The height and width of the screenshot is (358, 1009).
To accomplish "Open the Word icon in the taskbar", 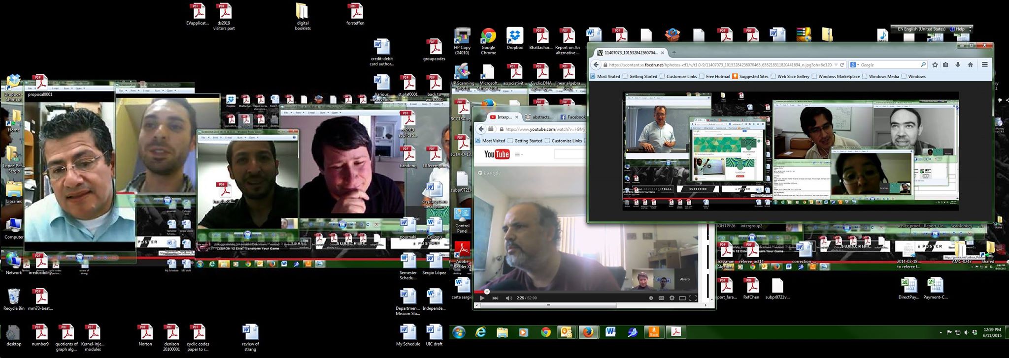I will [x=610, y=332].
